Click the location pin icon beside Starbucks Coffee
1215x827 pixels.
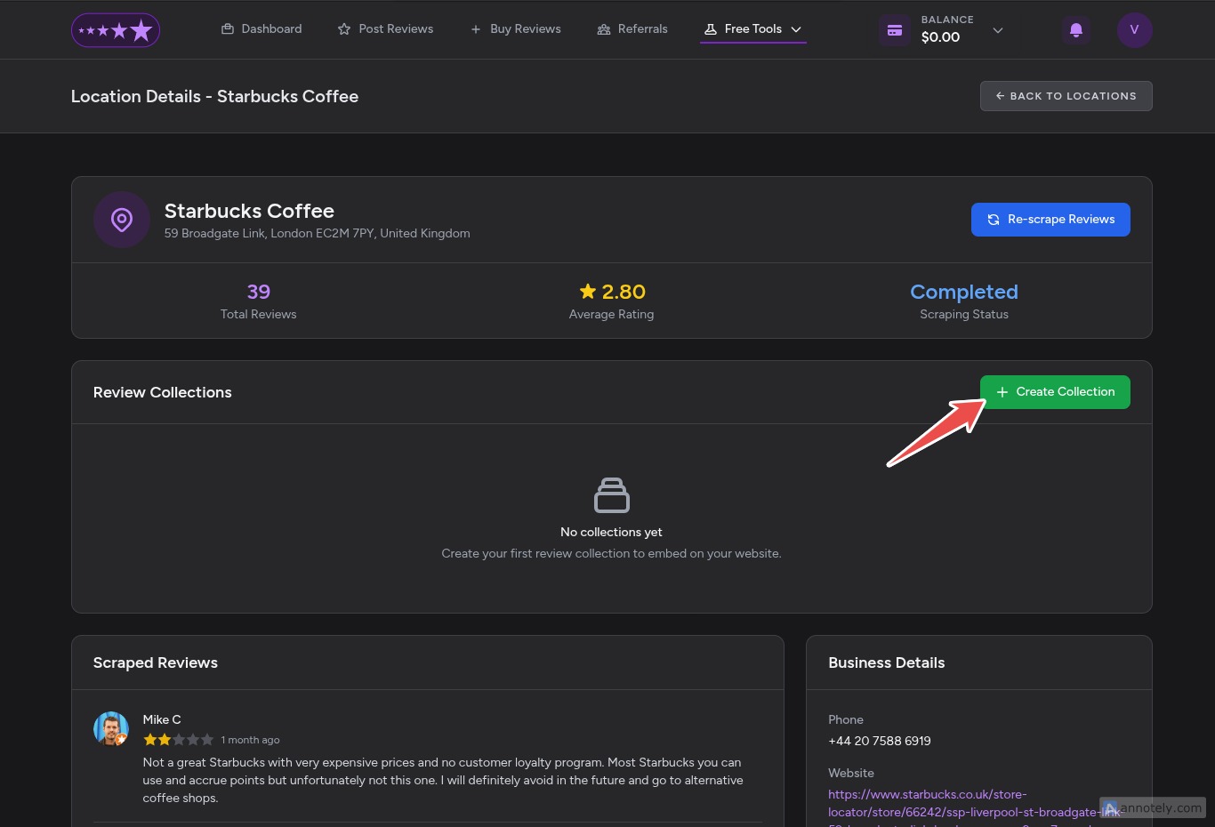coord(122,220)
